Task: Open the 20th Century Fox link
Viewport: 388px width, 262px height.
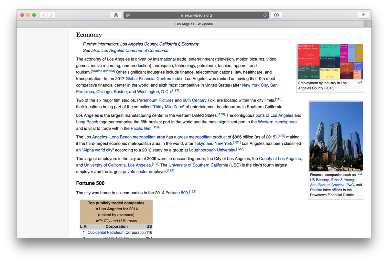Action: [199, 100]
